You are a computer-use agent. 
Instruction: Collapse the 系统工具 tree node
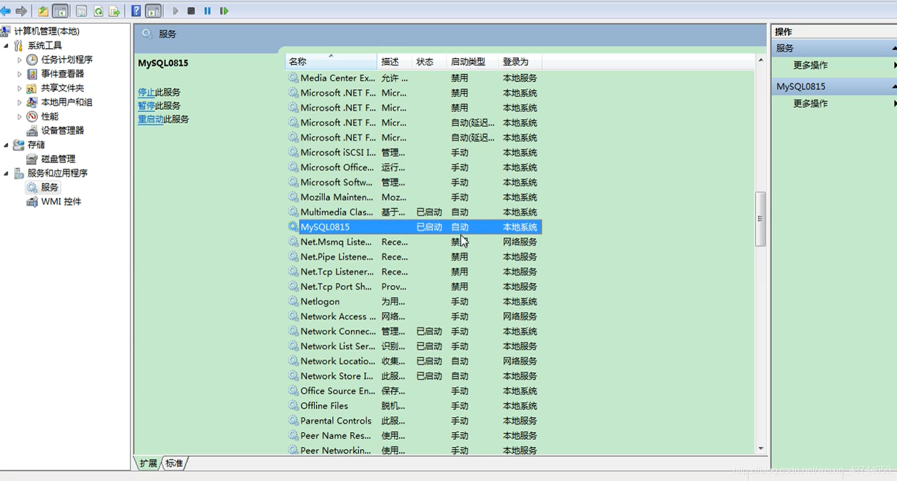point(6,45)
